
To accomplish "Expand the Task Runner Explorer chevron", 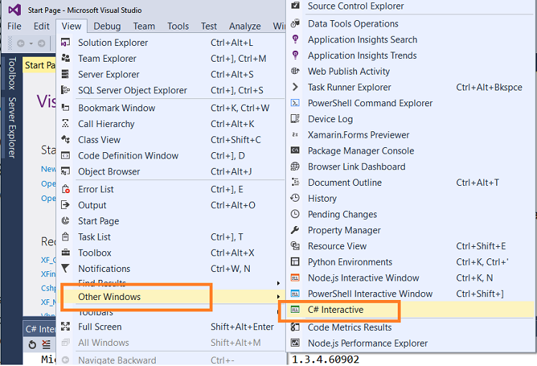I will 295,87.
